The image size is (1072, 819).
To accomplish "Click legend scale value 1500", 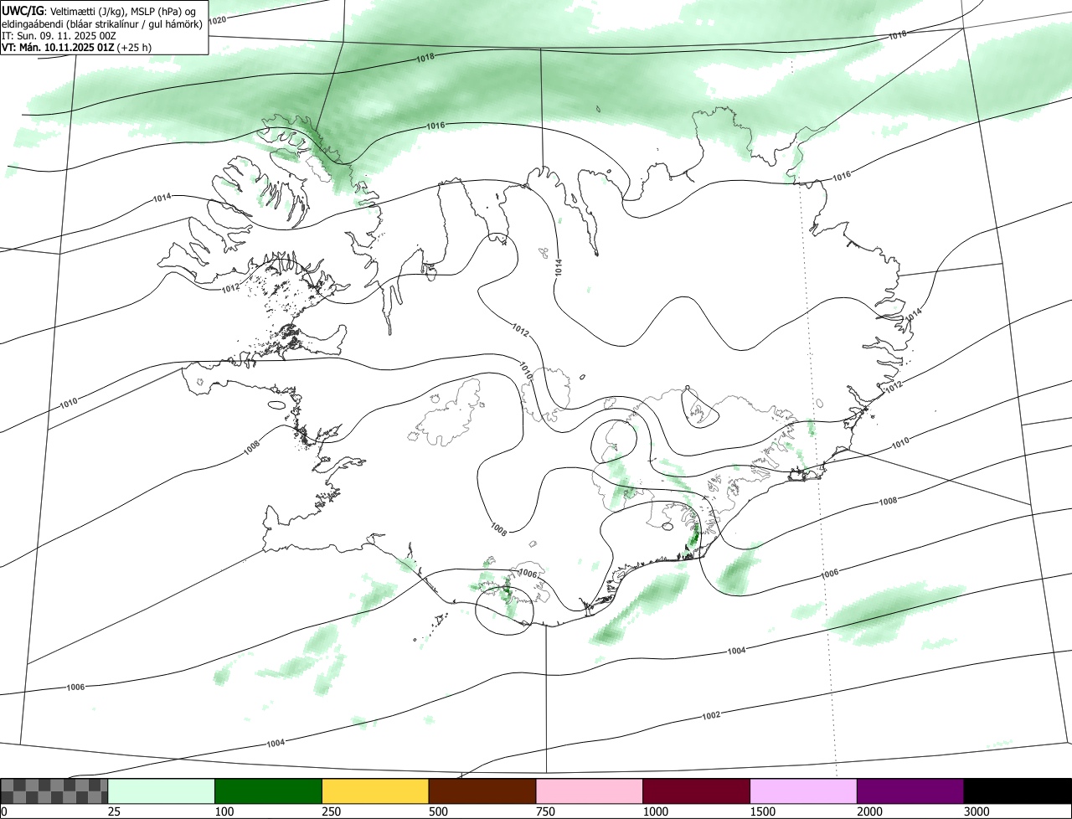I will (x=763, y=811).
